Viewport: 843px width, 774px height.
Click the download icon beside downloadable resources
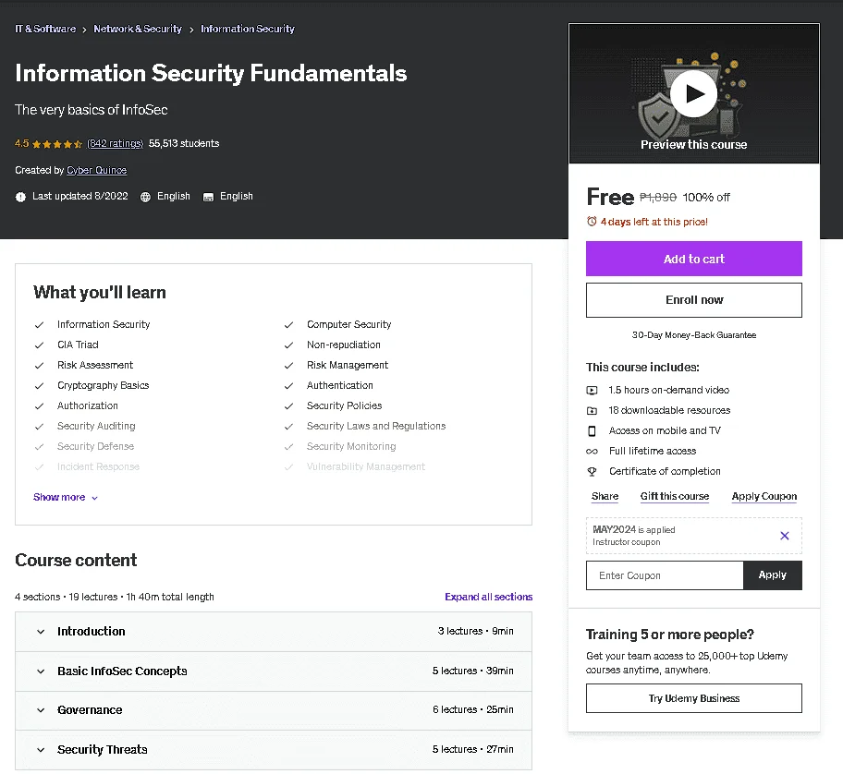[592, 411]
